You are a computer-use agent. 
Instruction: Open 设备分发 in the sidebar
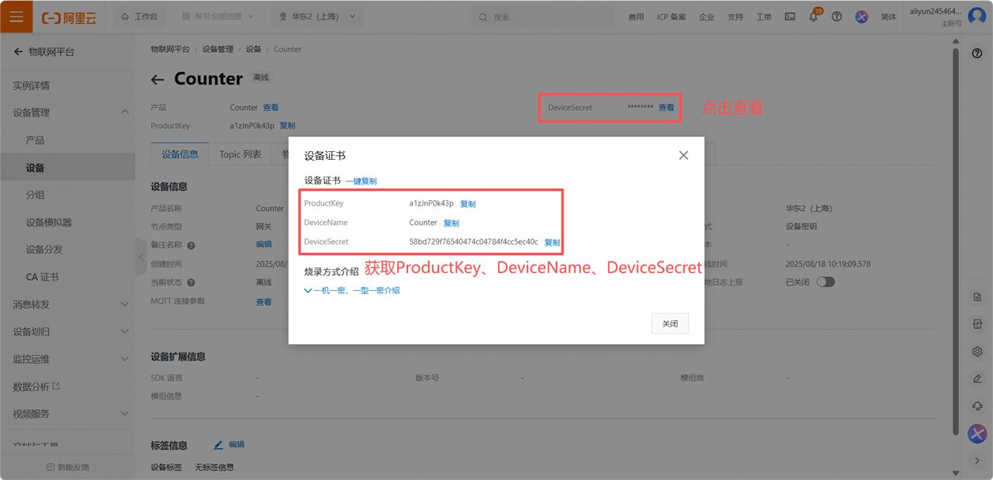(x=44, y=250)
